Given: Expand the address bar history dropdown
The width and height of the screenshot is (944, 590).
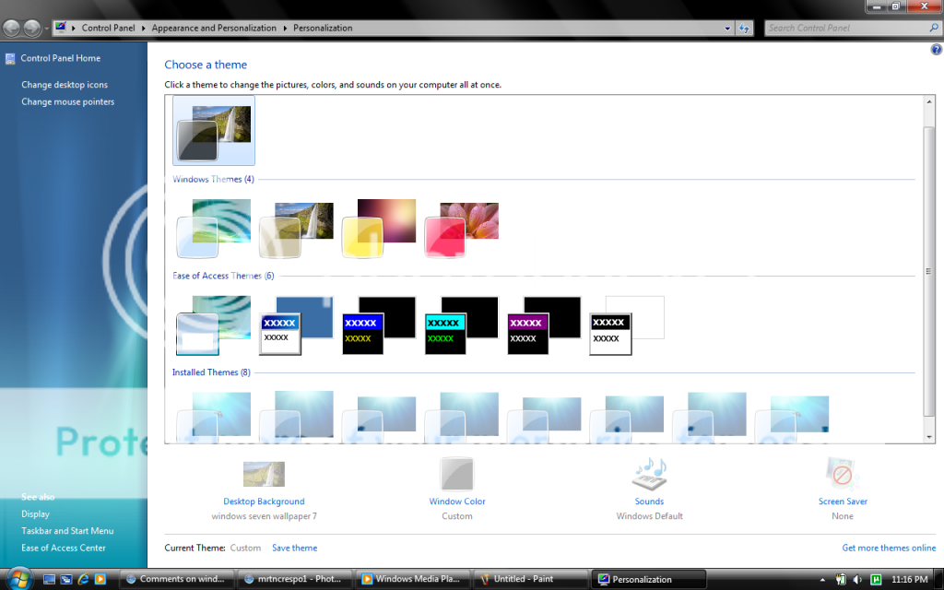Looking at the screenshot, I should 728,29.
